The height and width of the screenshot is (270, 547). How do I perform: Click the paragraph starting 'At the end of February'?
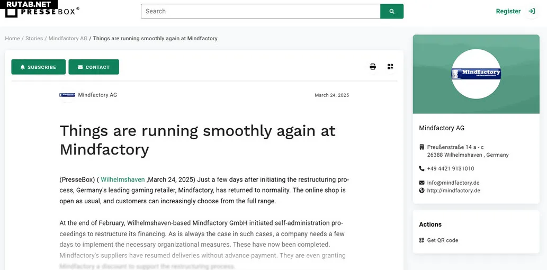point(202,244)
